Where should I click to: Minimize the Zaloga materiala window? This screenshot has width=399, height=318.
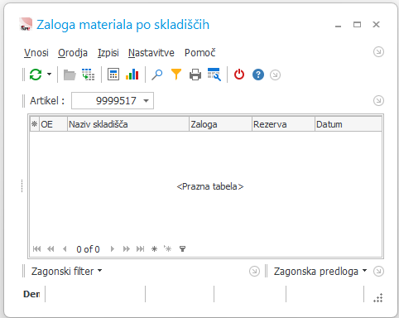(x=339, y=26)
